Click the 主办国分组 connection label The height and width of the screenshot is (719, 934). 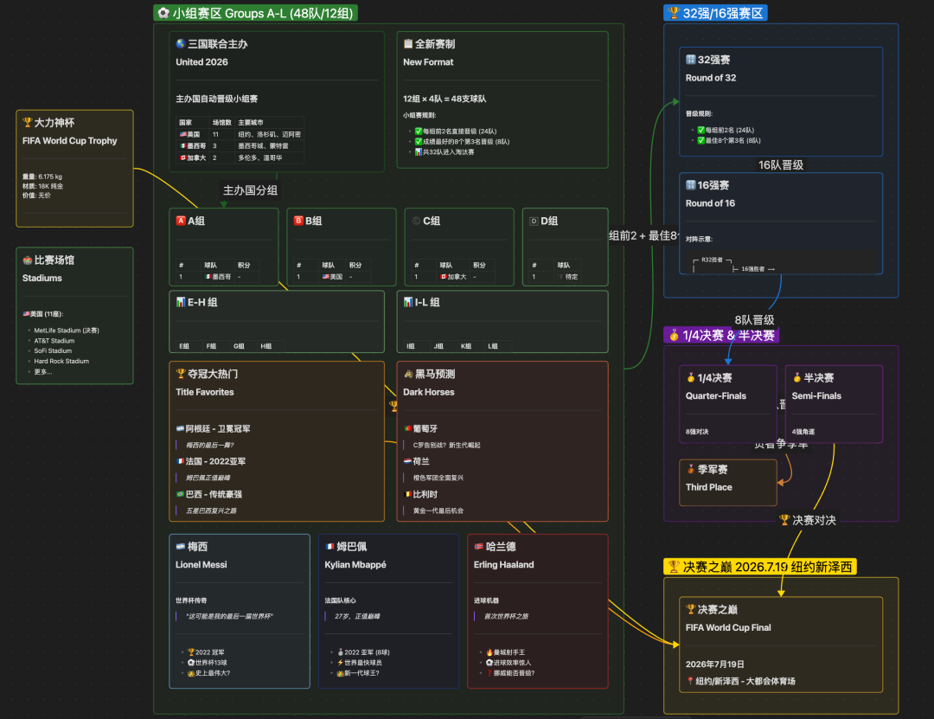(x=250, y=190)
